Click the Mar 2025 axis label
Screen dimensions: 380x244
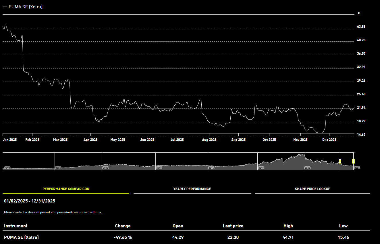(60, 140)
